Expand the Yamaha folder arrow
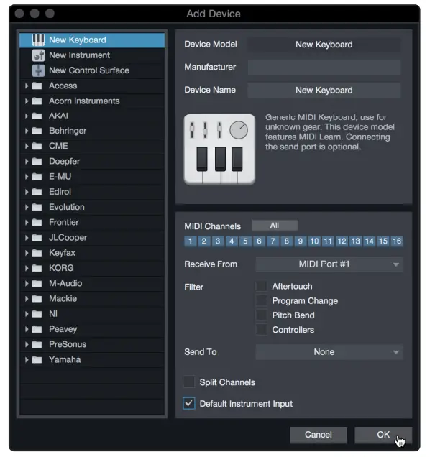 27,360
